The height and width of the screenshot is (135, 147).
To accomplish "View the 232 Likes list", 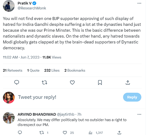I will (x=52, y=70).
